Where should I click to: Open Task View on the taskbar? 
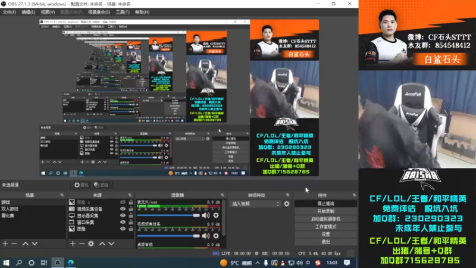(44, 263)
